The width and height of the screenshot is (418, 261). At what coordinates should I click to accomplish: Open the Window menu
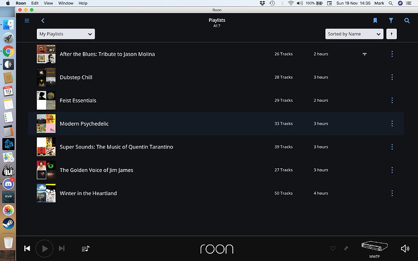tap(65, 3)
